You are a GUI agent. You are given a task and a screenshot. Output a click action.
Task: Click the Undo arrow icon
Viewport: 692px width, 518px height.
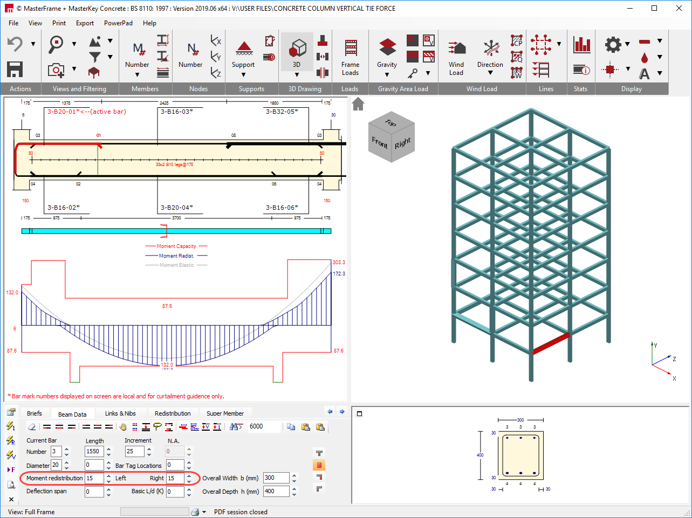[x=15, y=44]
